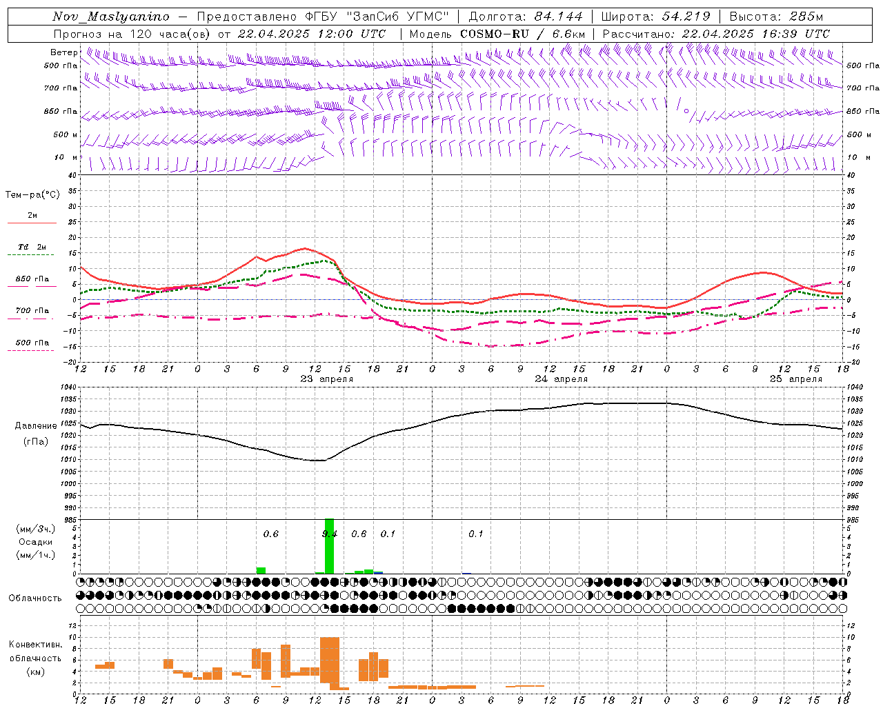
Task: Click the (гПа) unit under Давление
Action: pos(36,442)
